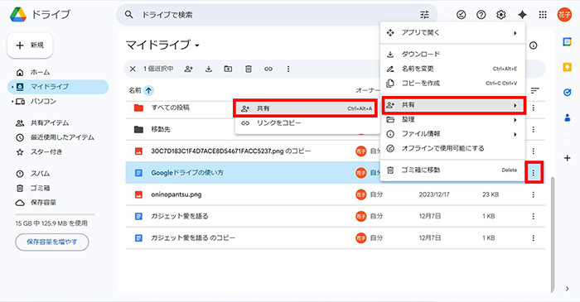580x302 pixels.
Task: Expand the パソコン tree arrow in sidebar
Action: [12, 101]
